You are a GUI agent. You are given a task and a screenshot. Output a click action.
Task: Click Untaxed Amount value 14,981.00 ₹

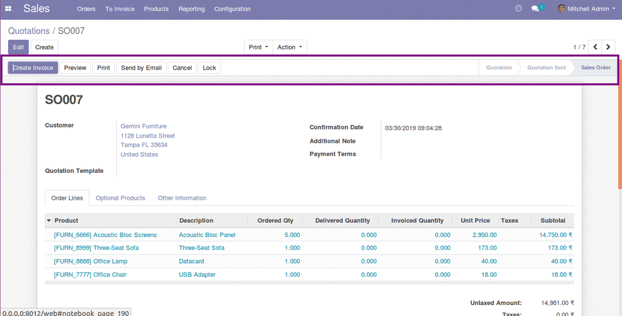point(558,303)
